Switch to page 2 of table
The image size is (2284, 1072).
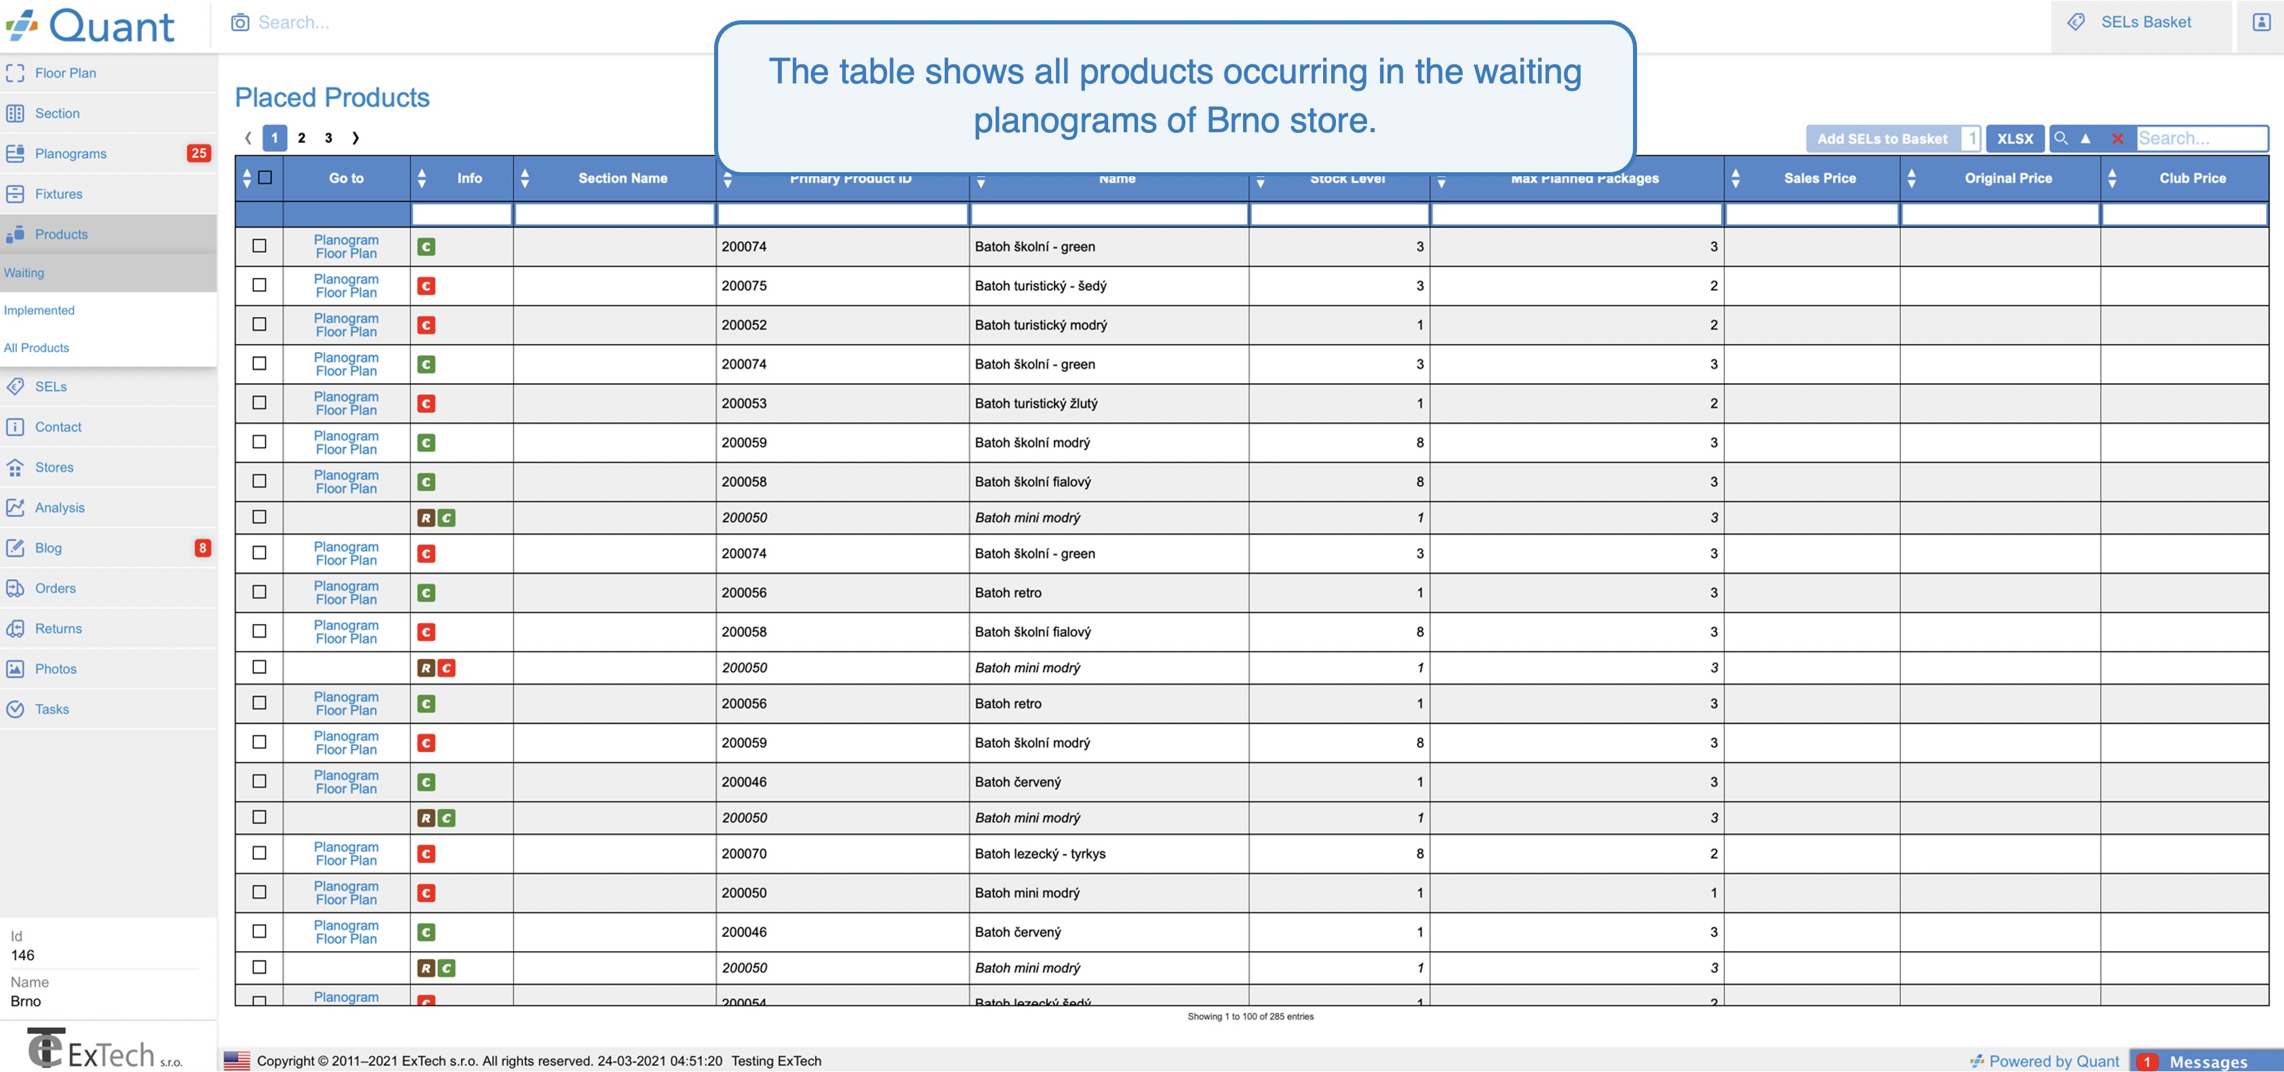click(x=302, y=138)
